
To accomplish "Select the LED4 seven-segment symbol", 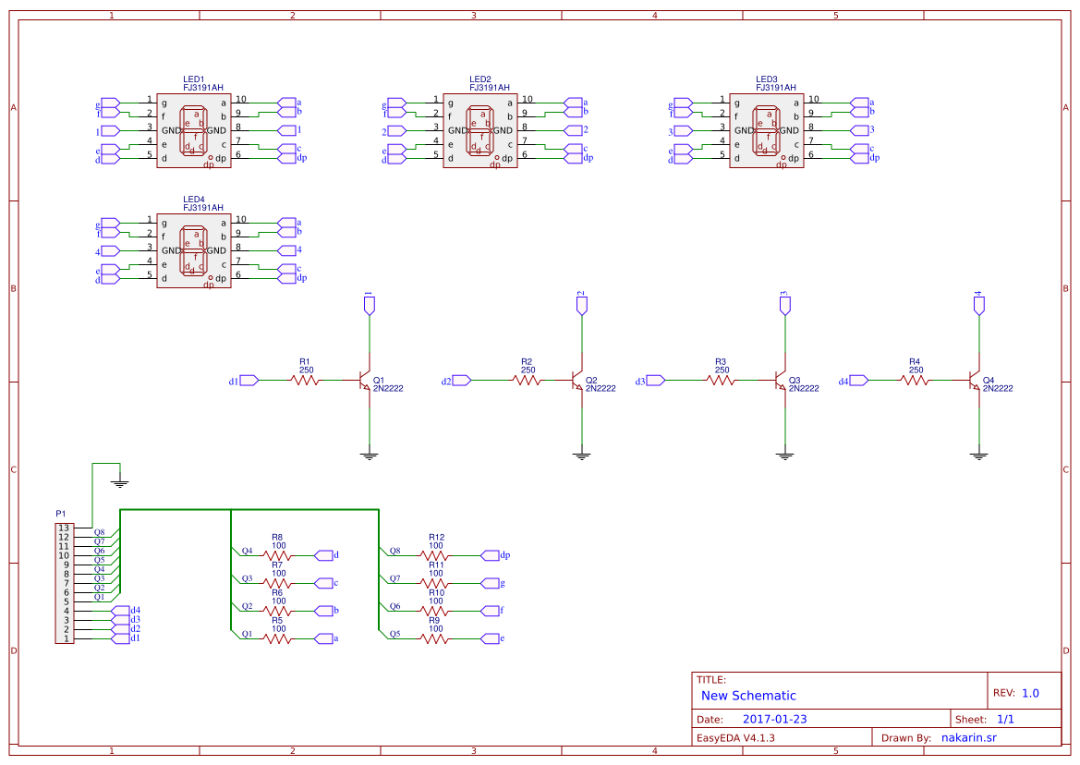I will point(195,249).
